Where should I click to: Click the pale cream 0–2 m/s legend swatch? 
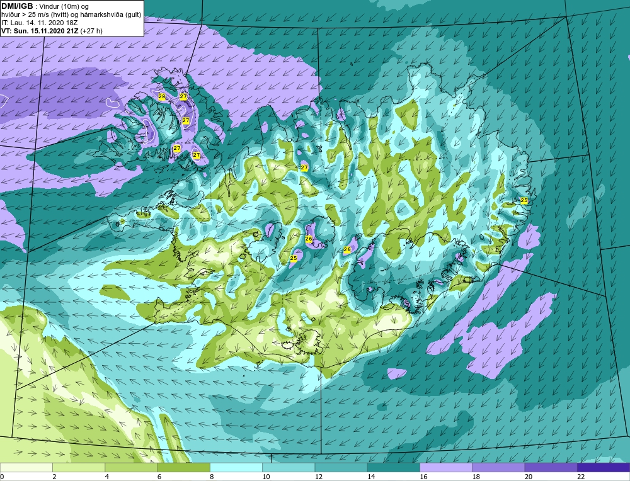pos(26,467)
